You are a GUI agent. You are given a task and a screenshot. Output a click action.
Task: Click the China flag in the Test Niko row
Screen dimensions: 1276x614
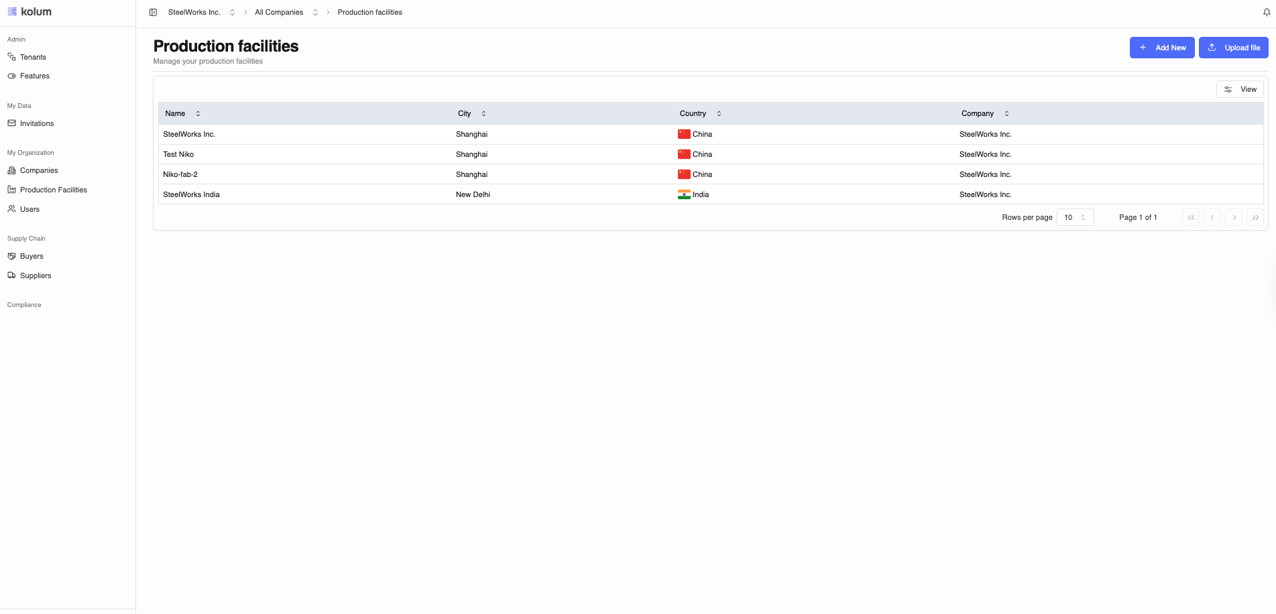[x=683, y=154]
